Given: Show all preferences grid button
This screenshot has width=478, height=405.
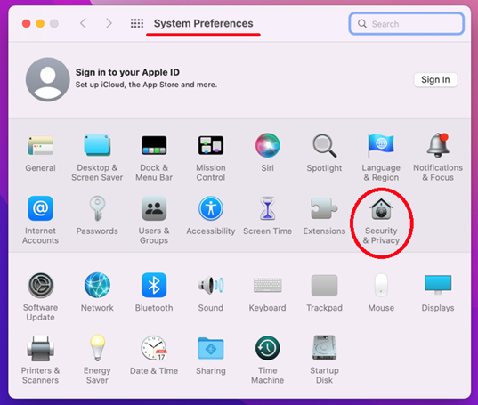Looking at the screenshot, I should [x=137, y=23].
